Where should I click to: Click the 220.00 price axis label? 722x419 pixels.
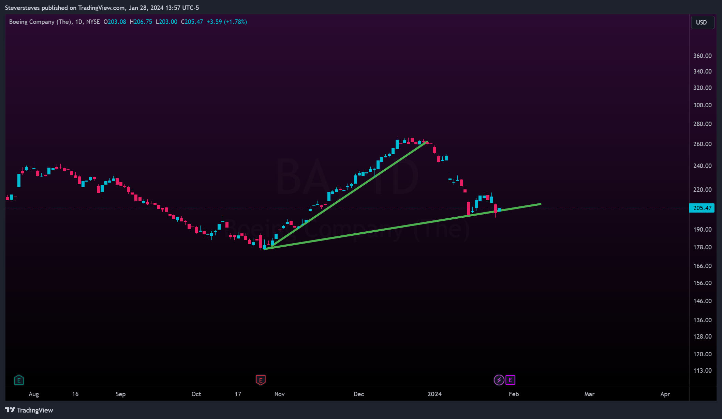pyautogui.click(x=702, y=190)
